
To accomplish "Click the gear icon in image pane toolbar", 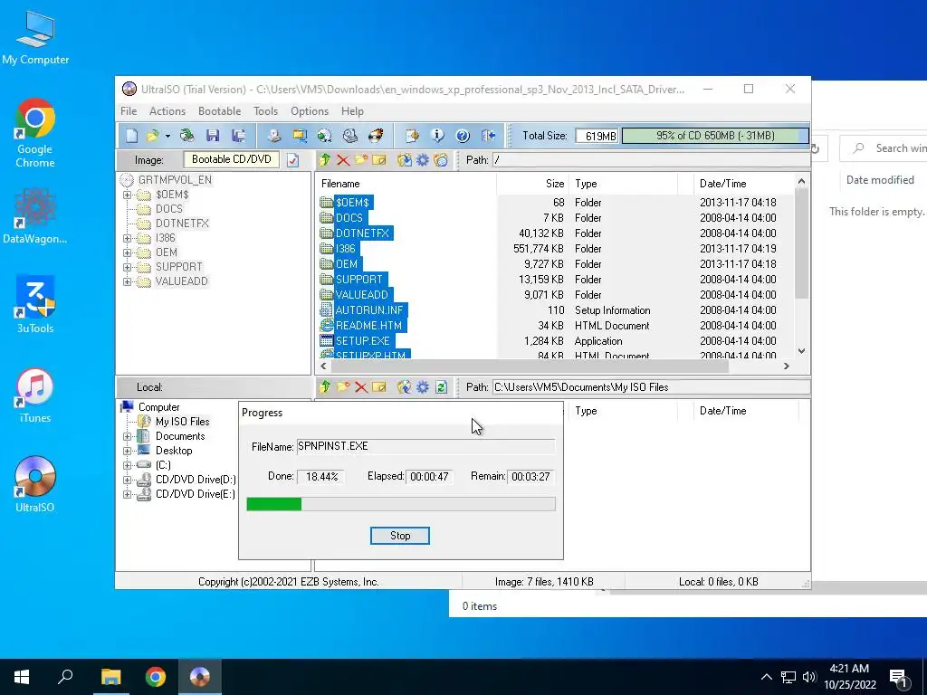I will (x=422, y=159).
